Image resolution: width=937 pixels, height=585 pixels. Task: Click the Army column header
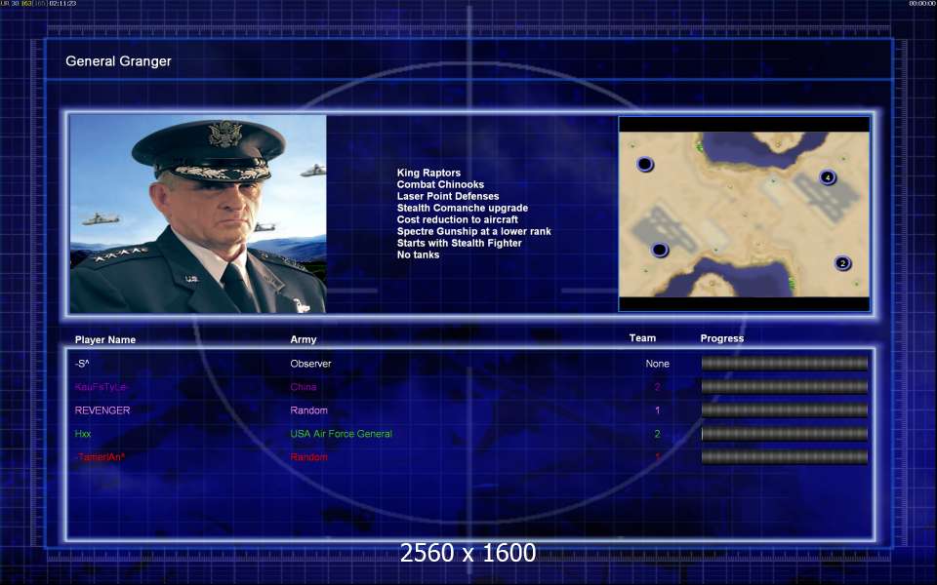point(303,339)
